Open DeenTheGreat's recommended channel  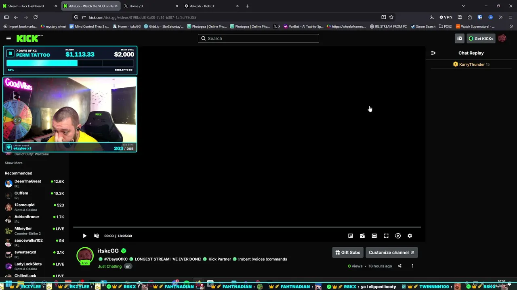(x=34, y=184)
